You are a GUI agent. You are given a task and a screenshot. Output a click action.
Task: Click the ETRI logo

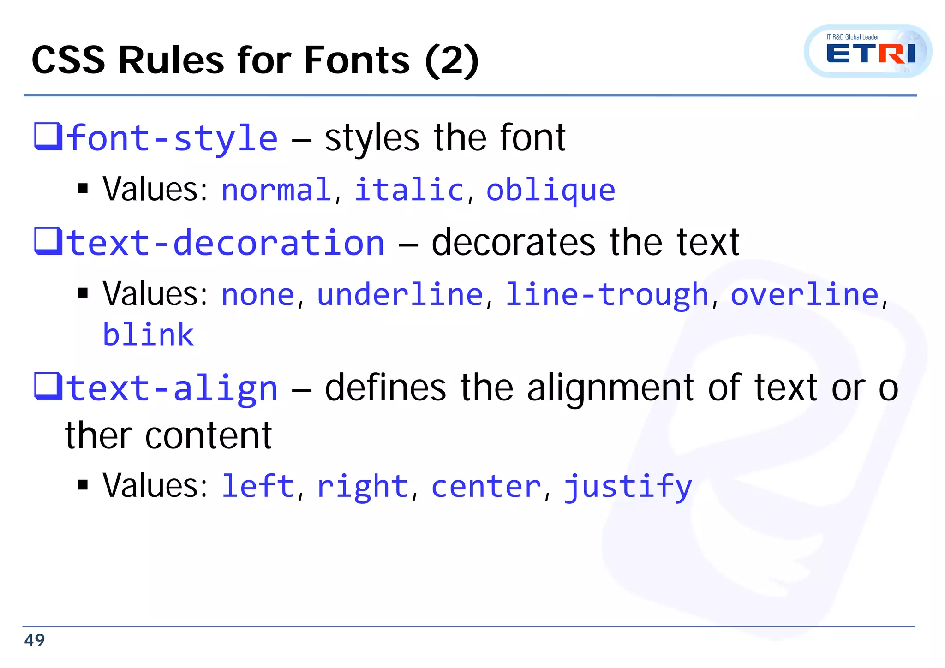tap(867, 51)
